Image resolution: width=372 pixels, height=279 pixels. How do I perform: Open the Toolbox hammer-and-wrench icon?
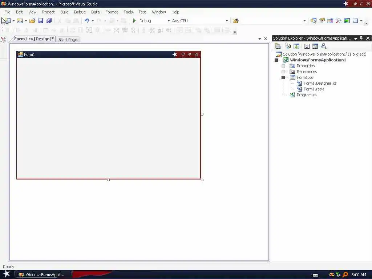(x=338, y=21)
